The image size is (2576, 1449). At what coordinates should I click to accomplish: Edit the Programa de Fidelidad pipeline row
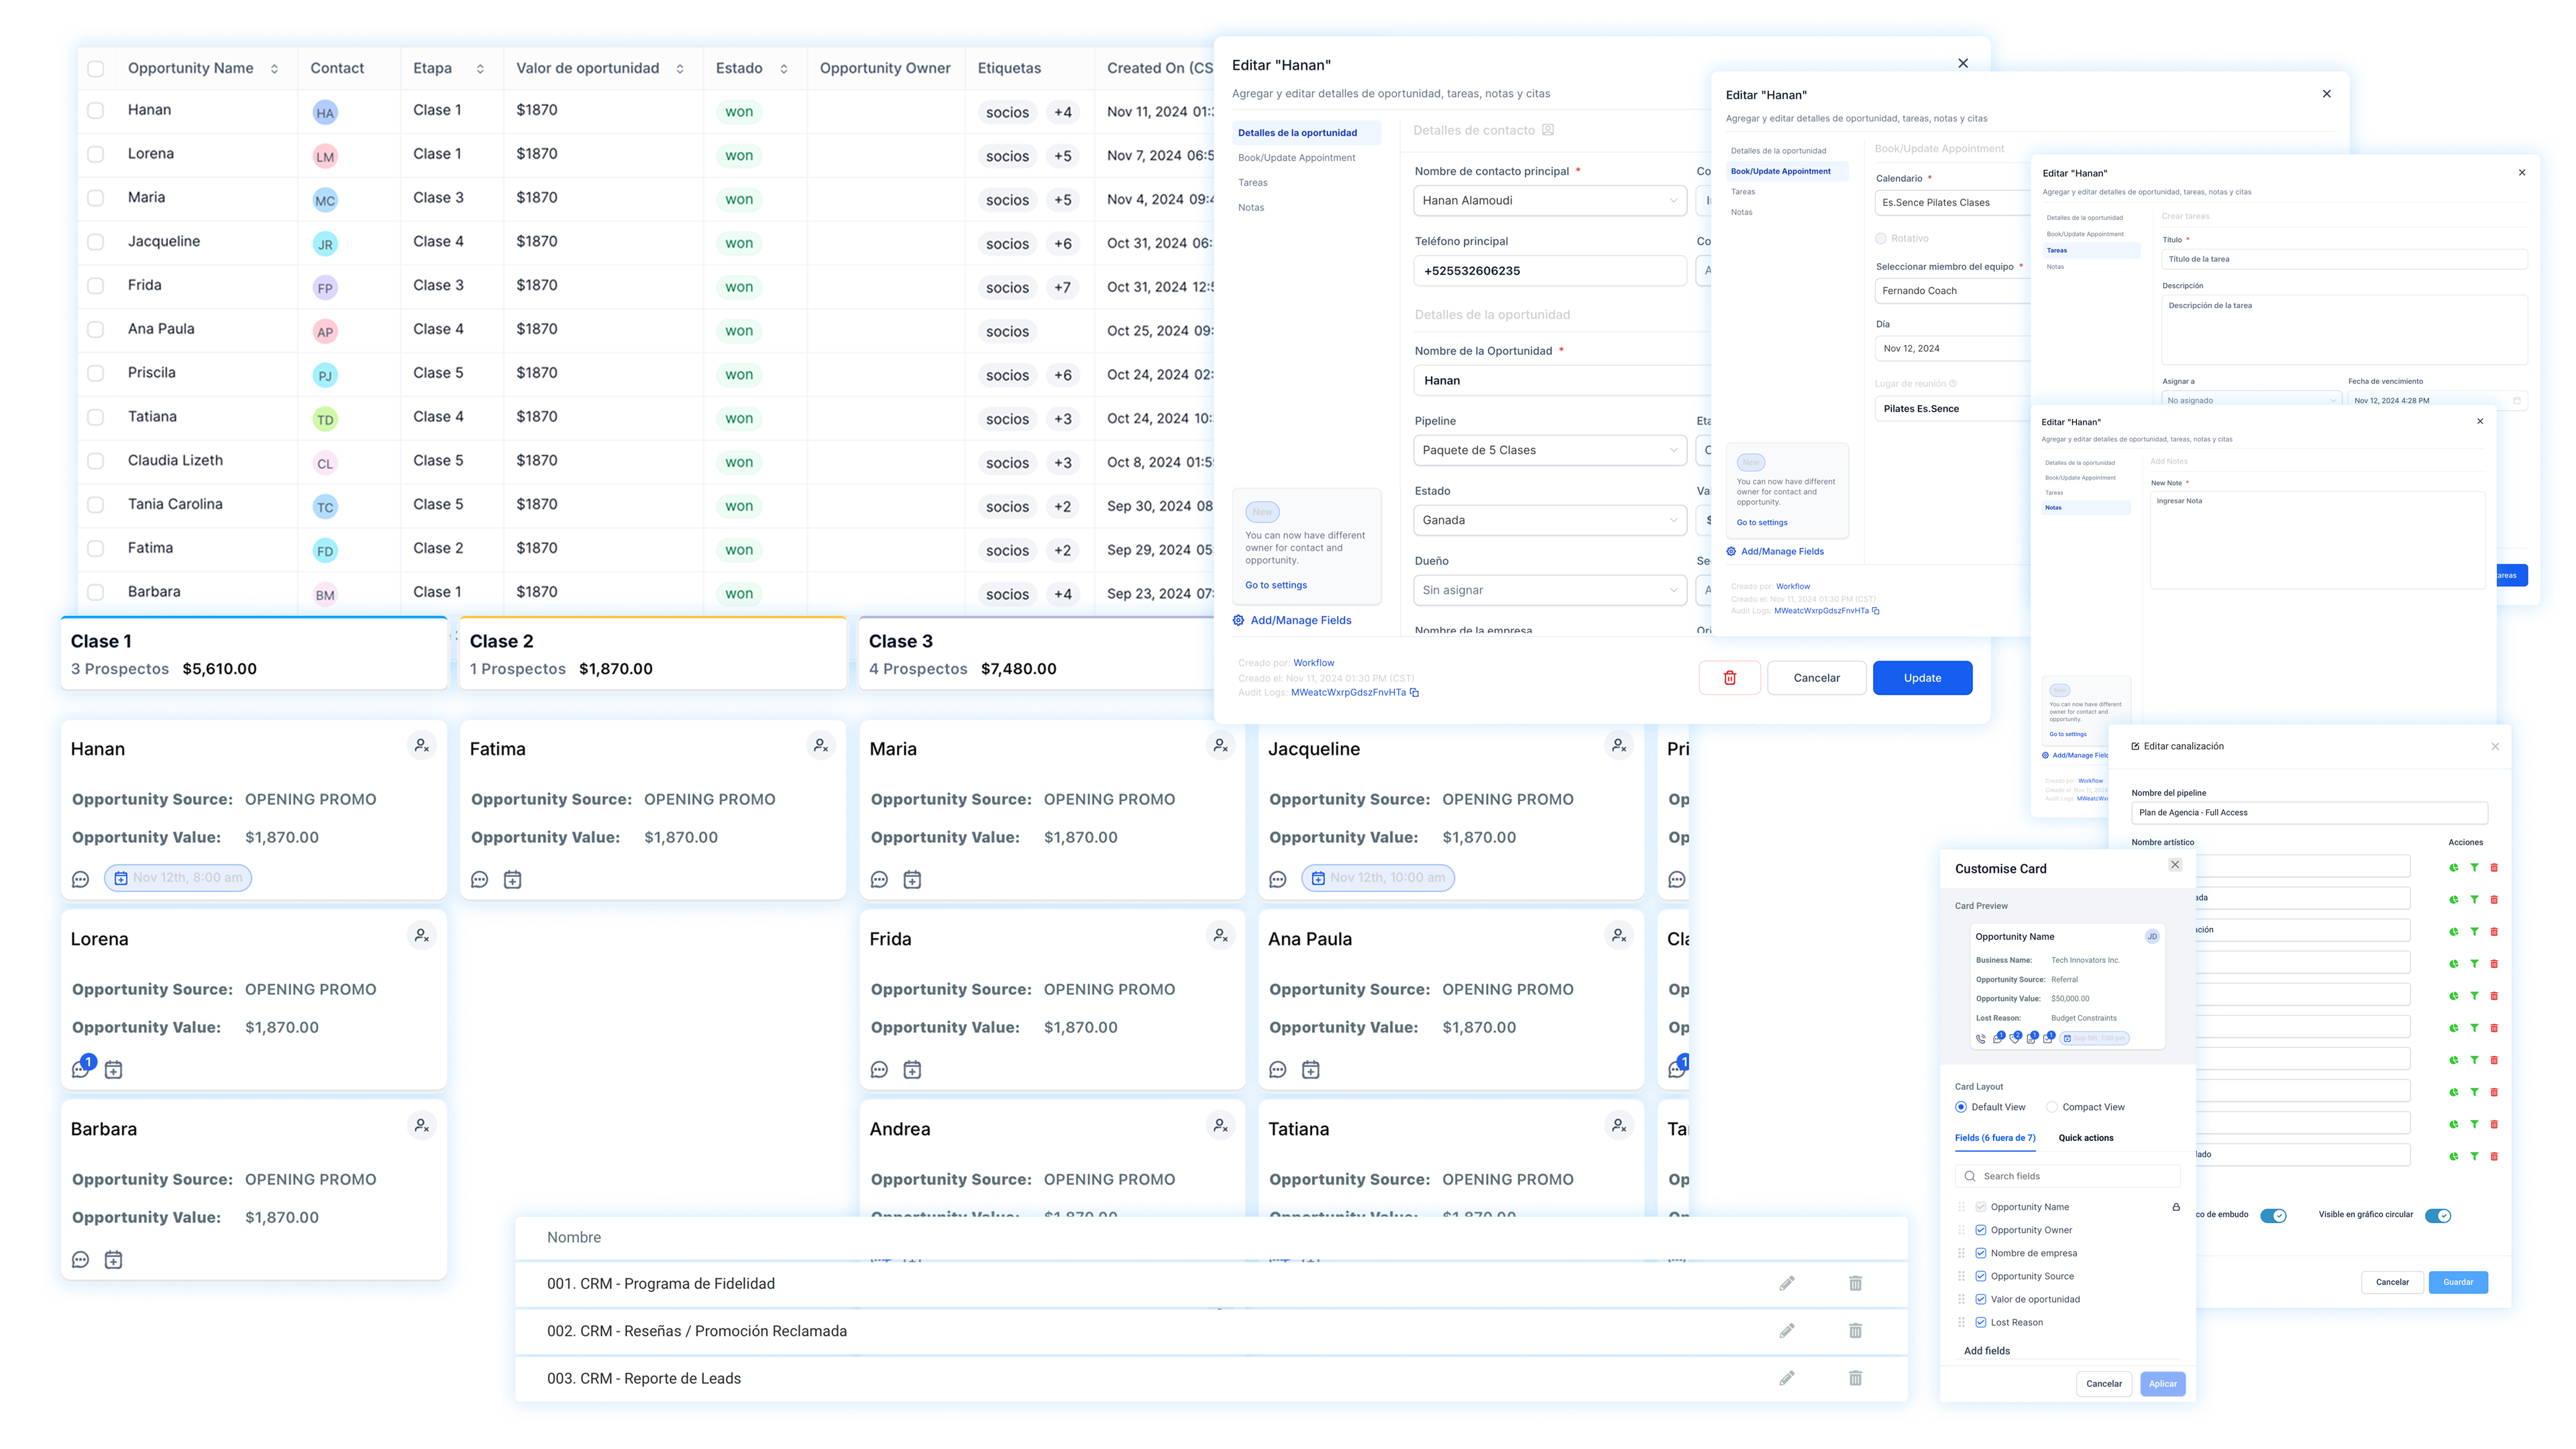tap(1787, 1283)
